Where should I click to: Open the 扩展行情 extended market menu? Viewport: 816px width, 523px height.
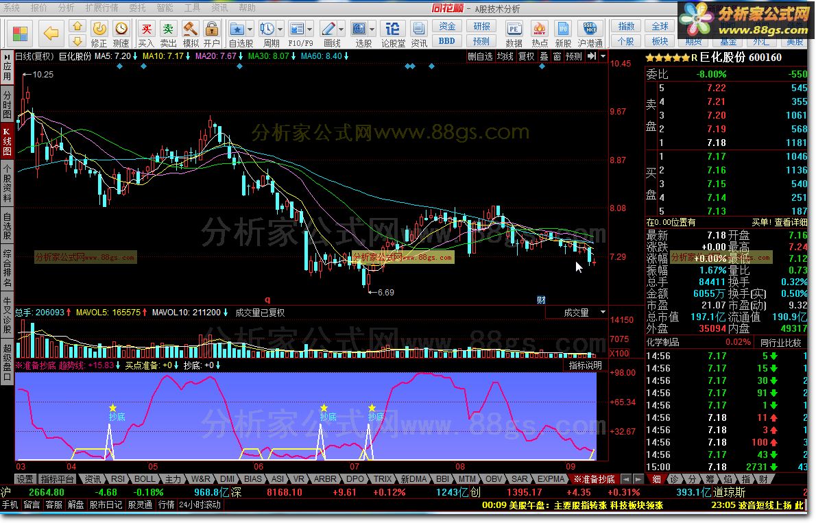[101, 8]
